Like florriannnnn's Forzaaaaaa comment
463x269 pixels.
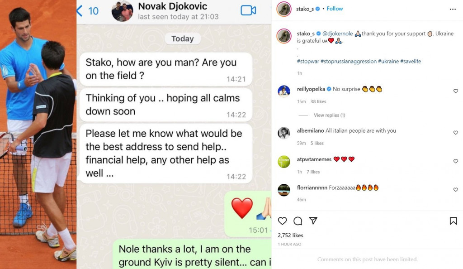(456, 189)
